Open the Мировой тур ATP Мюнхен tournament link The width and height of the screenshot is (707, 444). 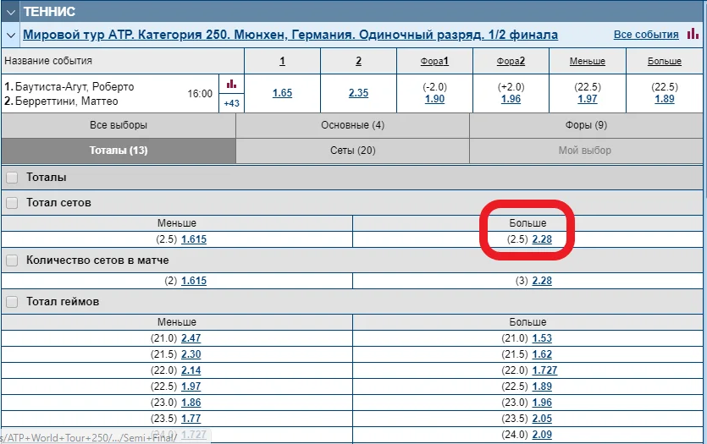tap(290, 35)
